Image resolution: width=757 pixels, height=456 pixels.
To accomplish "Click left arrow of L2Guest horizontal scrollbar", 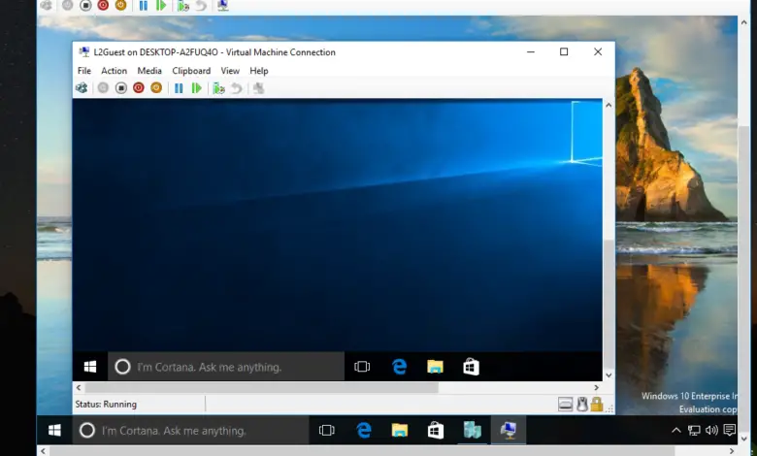I will tap(79, 387).
